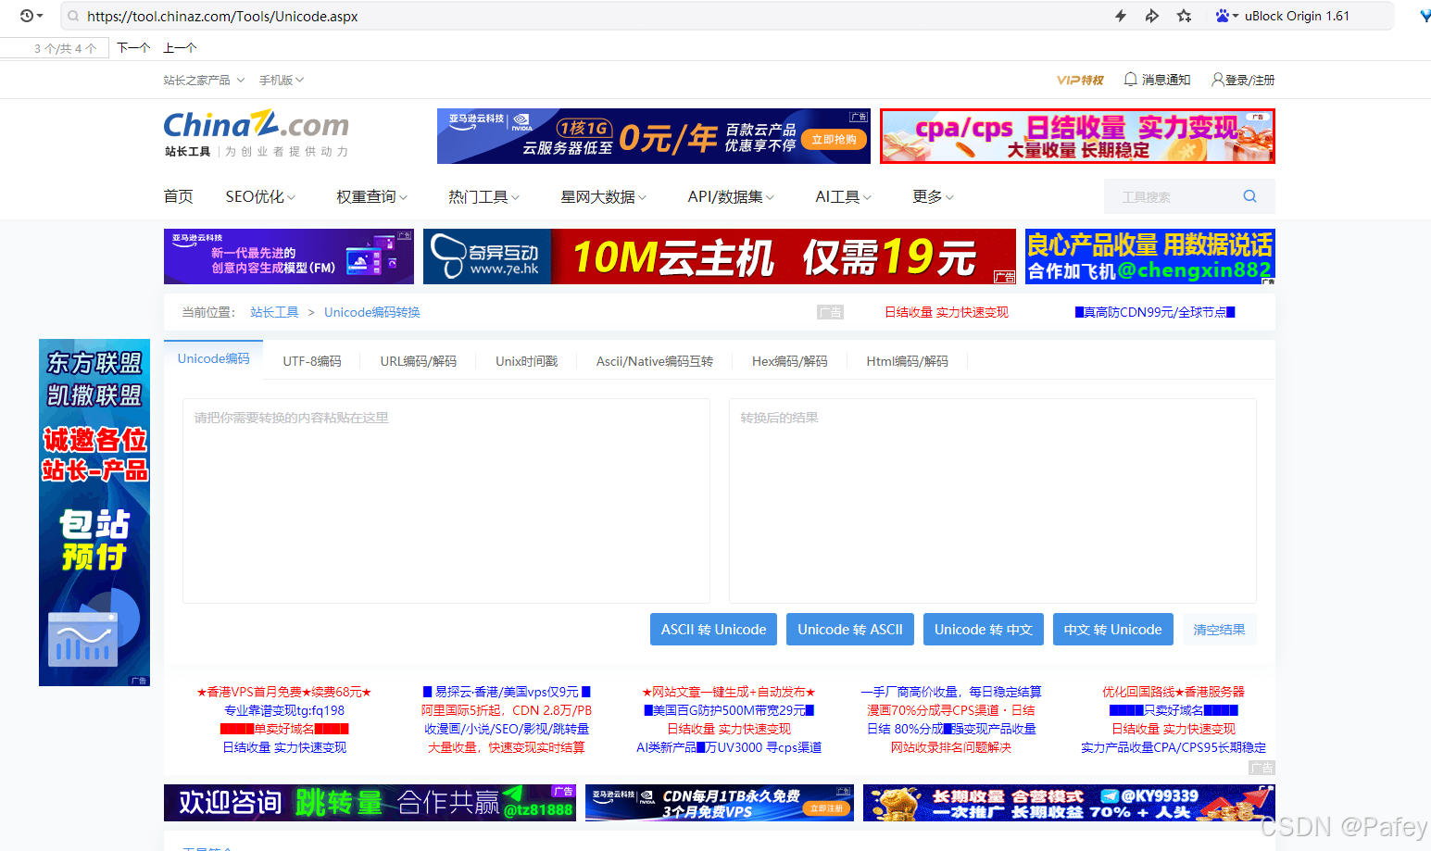Open 真高防CDN99元/全球节点 link
The width and height of the screenshot is (1431, 851).
point(1155,312)
